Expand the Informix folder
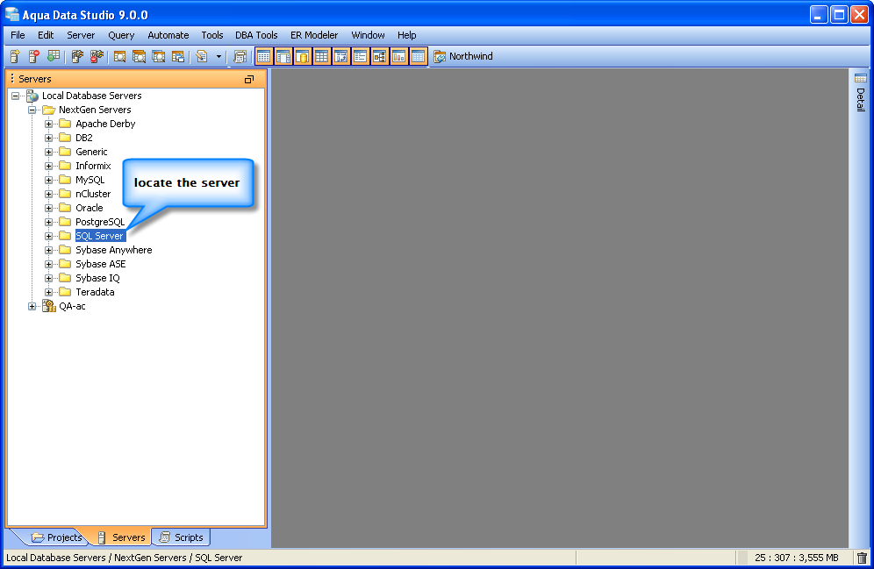 [49, 166]
